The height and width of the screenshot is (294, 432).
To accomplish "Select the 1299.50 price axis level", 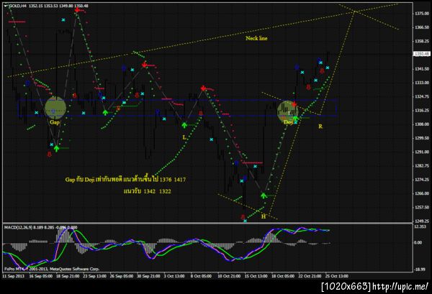I will pyautogui.click(x=422, y=138).
